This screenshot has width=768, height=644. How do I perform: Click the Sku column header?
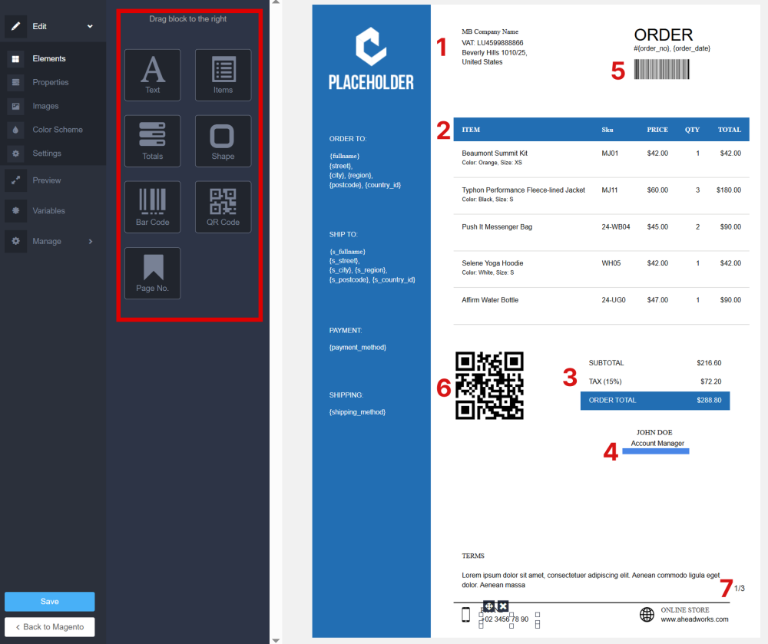click(x=607, y=130)
